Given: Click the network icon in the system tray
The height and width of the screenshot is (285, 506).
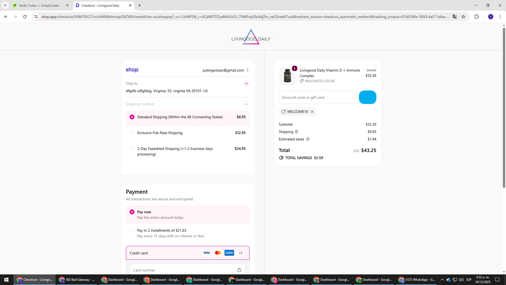Looking at the screenshot, I should coord(455,280).
